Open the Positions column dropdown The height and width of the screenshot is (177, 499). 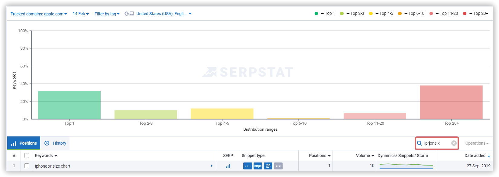(320, 156)
